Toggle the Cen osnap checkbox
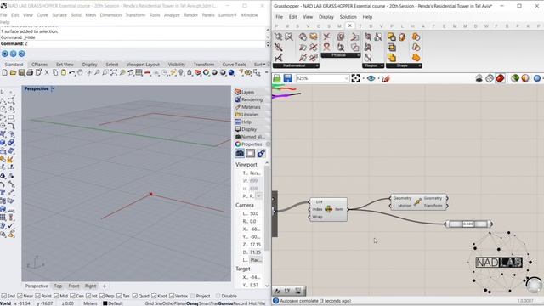This screenshot has width=544, height=306. pyautogui.click(x=72, y=296)
